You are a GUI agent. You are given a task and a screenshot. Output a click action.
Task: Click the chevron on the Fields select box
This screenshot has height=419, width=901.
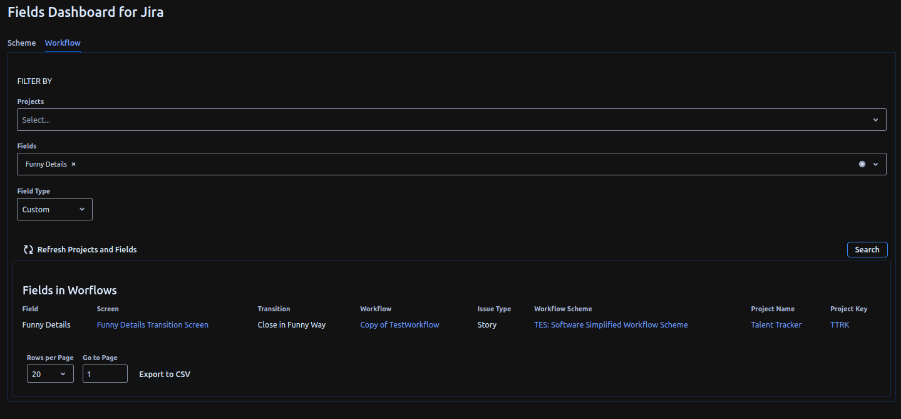(x=875, y=164)
